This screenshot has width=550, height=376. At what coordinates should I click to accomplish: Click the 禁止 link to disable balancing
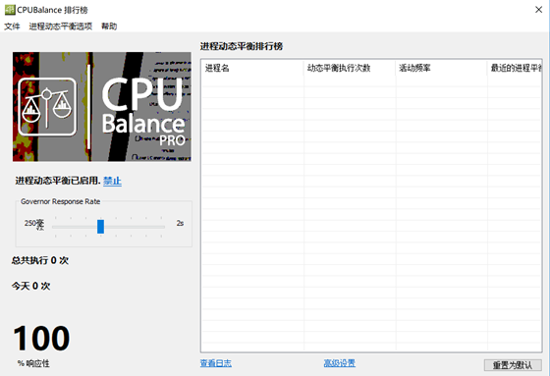click(112, 181)
